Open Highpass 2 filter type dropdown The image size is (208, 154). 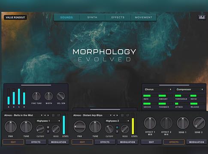pos(117,121)
